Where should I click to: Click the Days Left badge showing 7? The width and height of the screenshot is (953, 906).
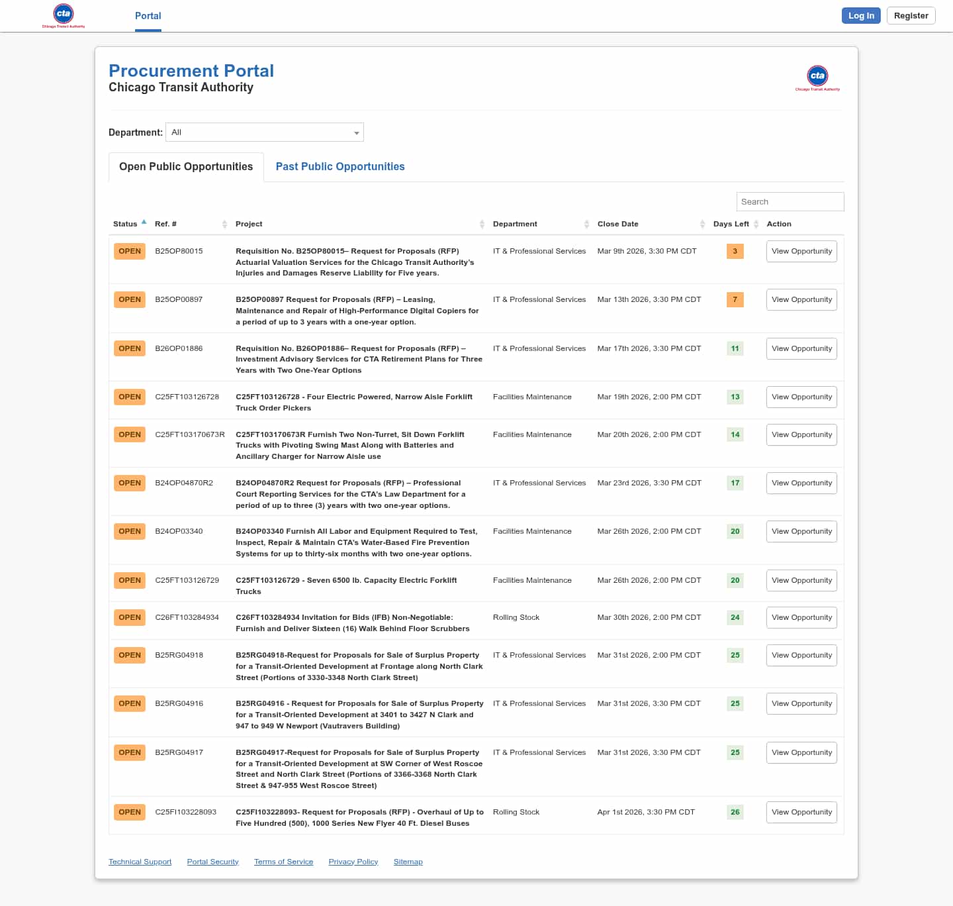pyautogui.click(x=735, y=300)
